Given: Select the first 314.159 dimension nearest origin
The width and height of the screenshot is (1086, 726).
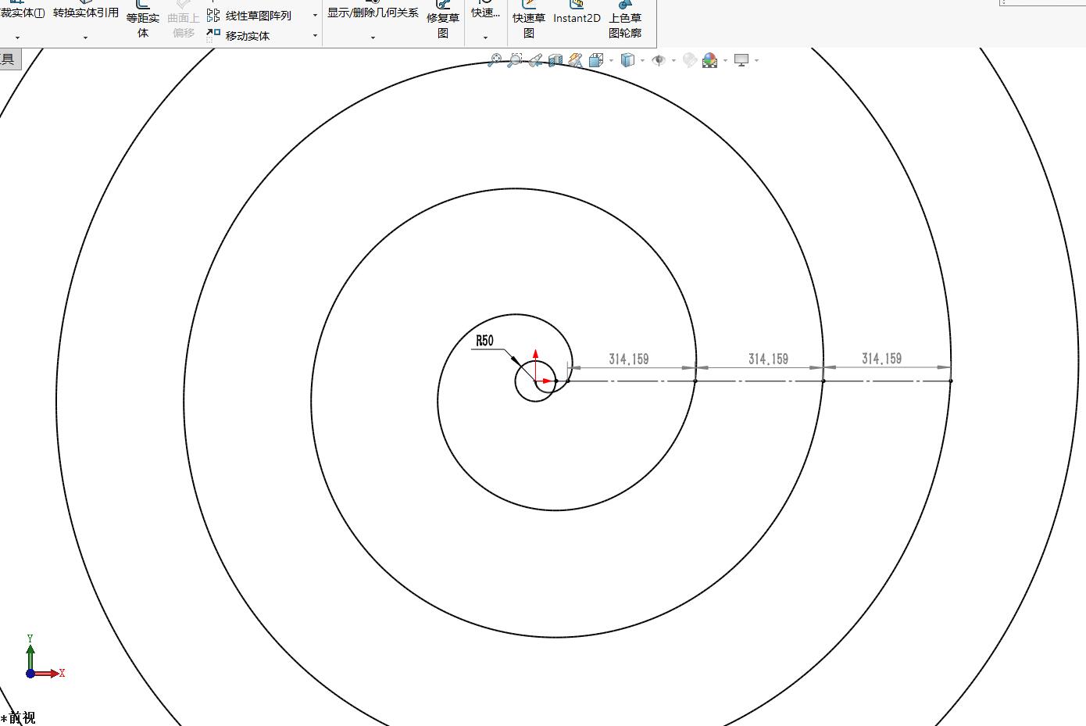Looking at the screenshot, I should click(x=629, y=359).
